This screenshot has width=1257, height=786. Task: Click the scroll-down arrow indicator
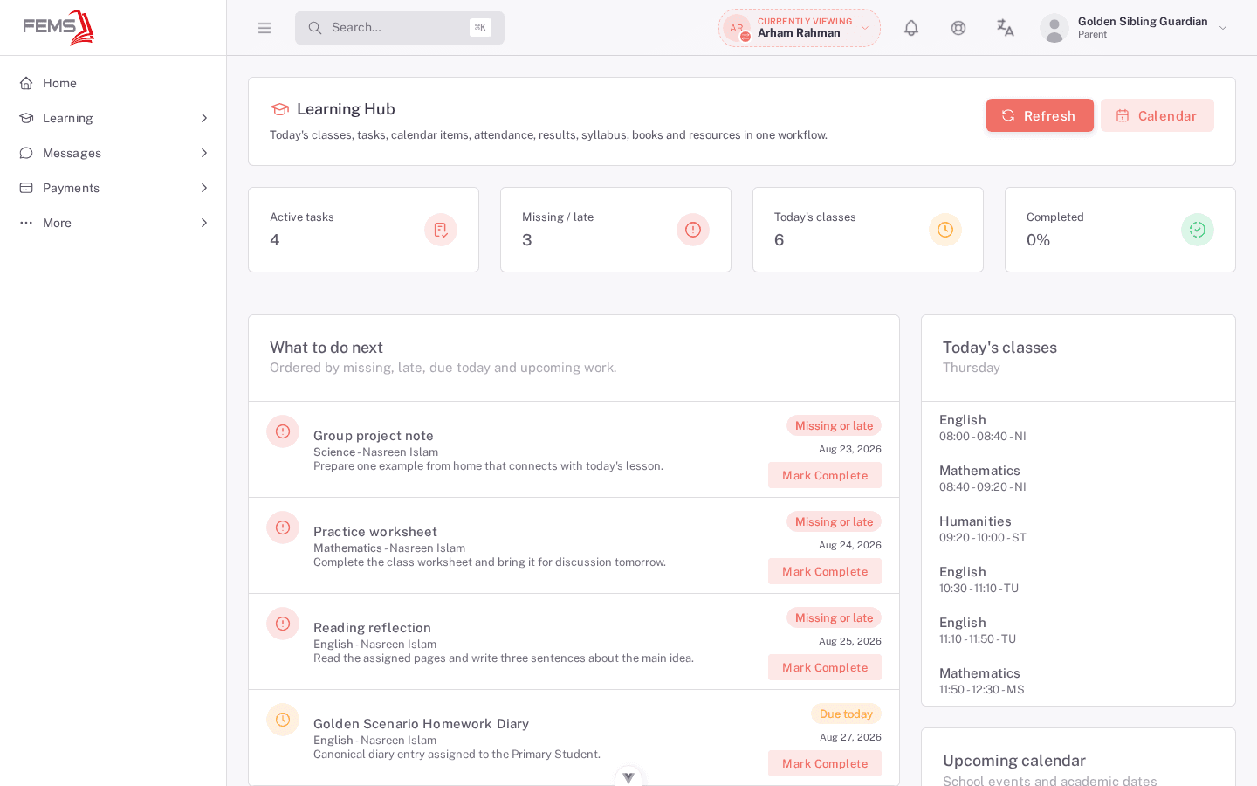tap(628, 777)
